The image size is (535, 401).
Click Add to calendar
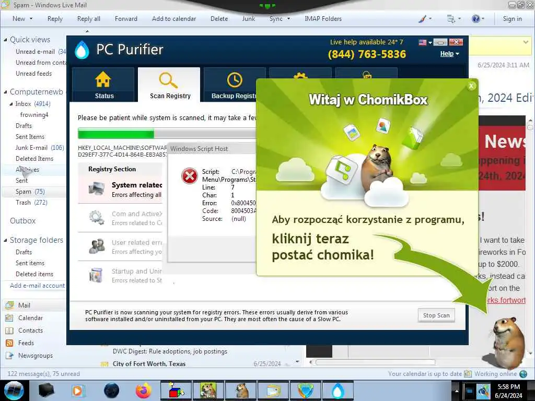pos(174,19)
